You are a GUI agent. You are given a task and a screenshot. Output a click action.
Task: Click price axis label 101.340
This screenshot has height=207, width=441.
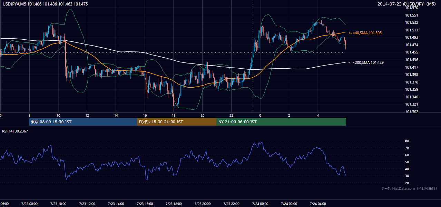click(411, 97)
